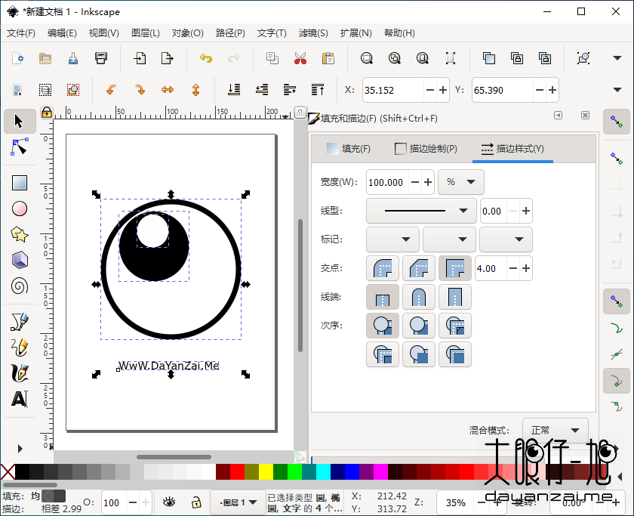Select the pencil freehand tool
The height and width of the screenshot is (516, 634).
[x=20, y=347]
